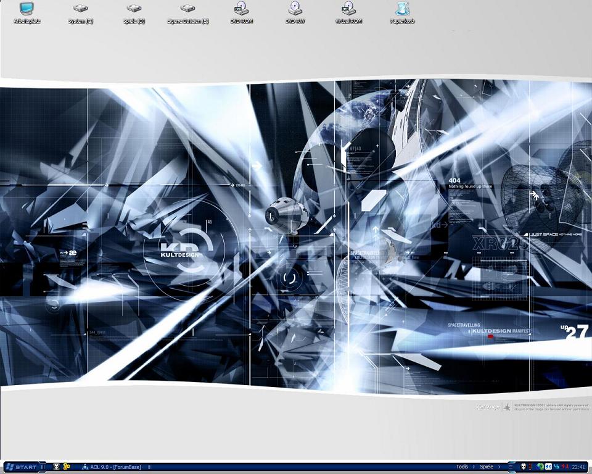
Task: Open the Eigene Dateien (E) drive icon
Action: [x=187, y=13]
